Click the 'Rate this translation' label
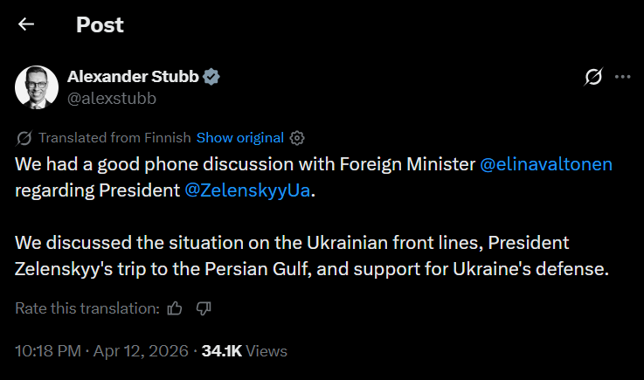The height and width of the screenshot is (380, 644). [x=87, y=308]
